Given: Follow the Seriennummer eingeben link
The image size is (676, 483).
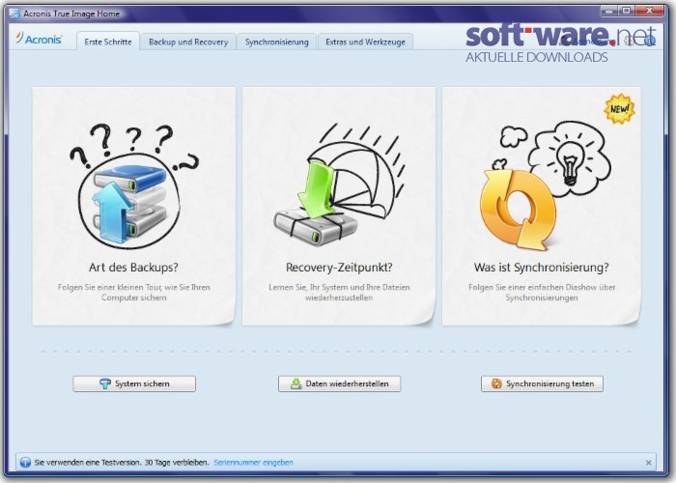Looking at the screenshot, I should pos(253,463).
